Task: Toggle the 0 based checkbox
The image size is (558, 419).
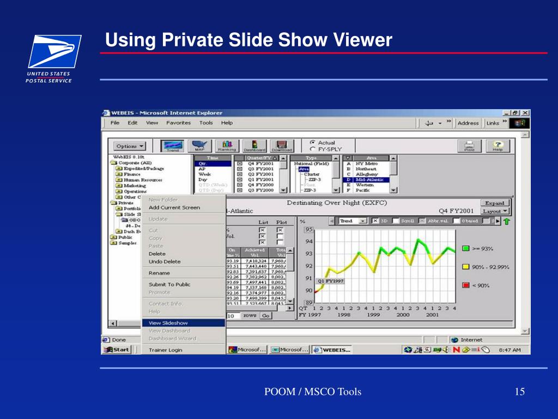Action: (x=456, y=221)
